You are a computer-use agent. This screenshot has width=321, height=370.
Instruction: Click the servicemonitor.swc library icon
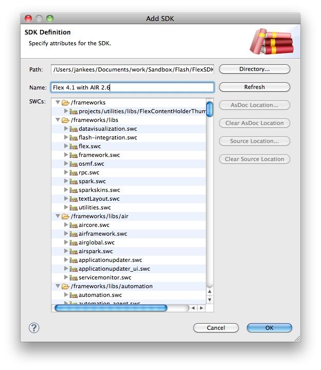tap(74, 277)
